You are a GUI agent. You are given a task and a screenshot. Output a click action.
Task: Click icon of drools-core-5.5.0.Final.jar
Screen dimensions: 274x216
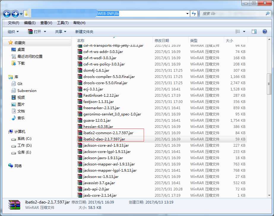tap(80, 83)
